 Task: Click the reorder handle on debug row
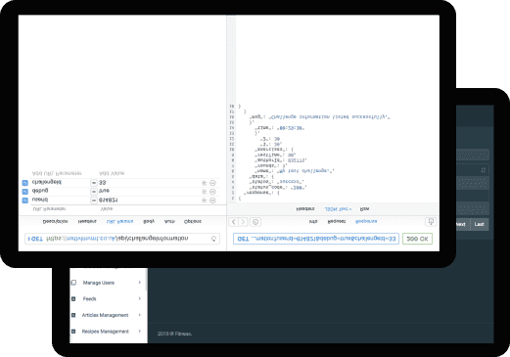(205, 192)
